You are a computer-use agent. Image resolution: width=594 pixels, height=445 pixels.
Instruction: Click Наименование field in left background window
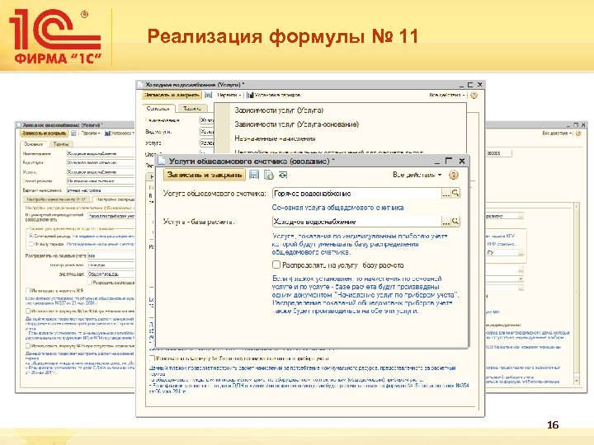click(101, 153)
